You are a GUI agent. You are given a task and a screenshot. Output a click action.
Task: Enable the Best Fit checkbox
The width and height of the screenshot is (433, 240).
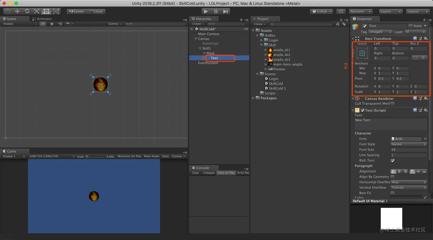[x=393, y=193]
